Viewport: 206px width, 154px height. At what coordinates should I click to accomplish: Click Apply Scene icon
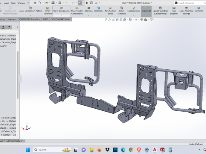point(145,20)
